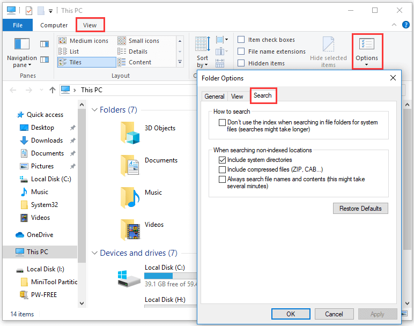Open the Group by dropdown icon
This screenshot has width=414, height=326.
222,40
